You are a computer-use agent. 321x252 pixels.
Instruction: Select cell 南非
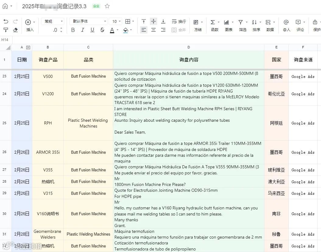276,214
